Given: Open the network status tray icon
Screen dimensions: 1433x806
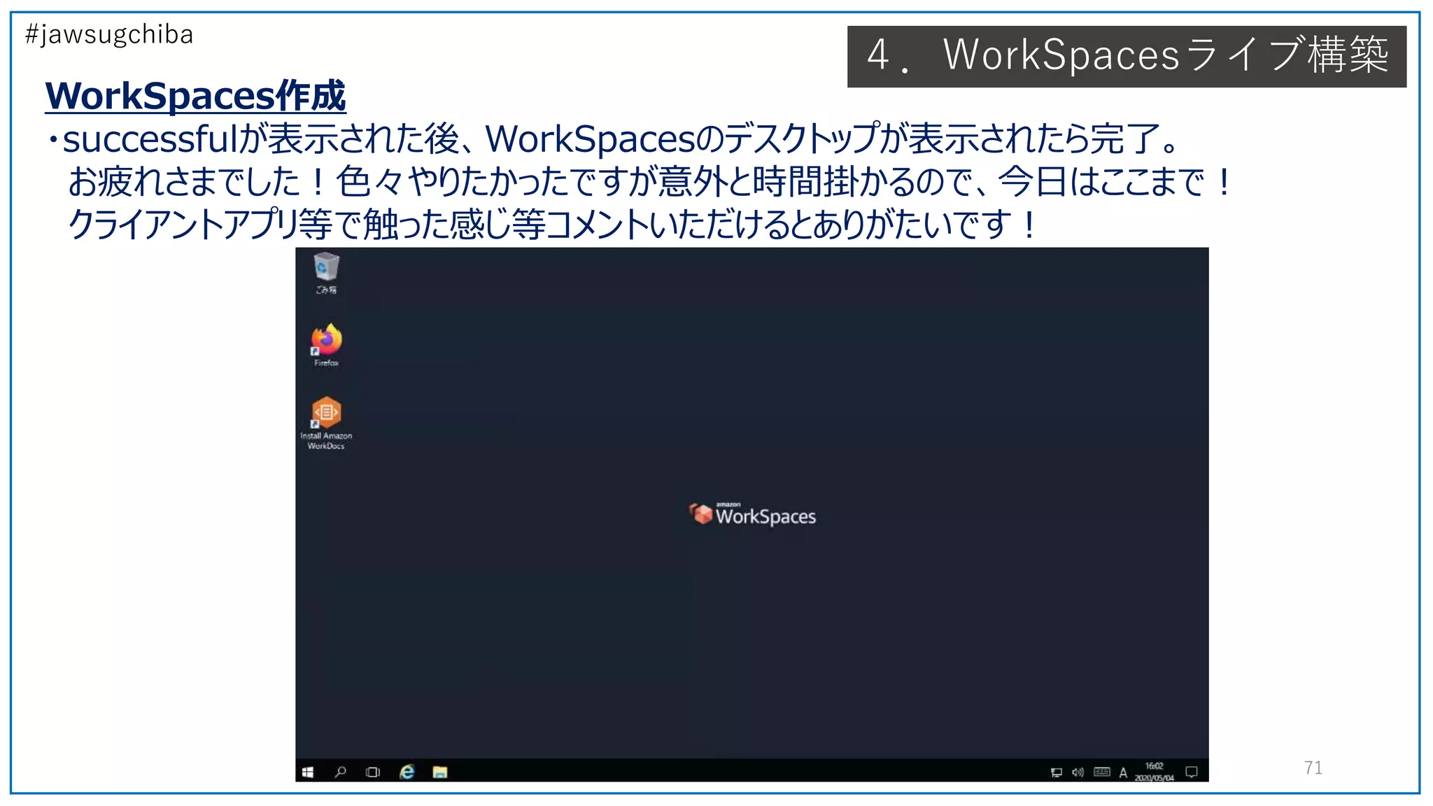Looking at the screenshot, I should point(1057,772).
